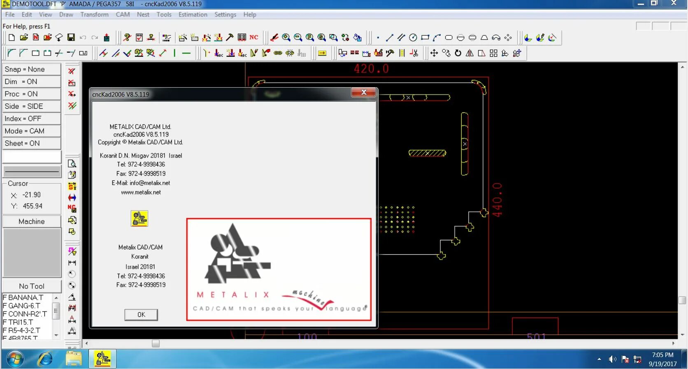688x369 pixels.
Task: Select the Draw Arc tool
Action: pos(437,37)
